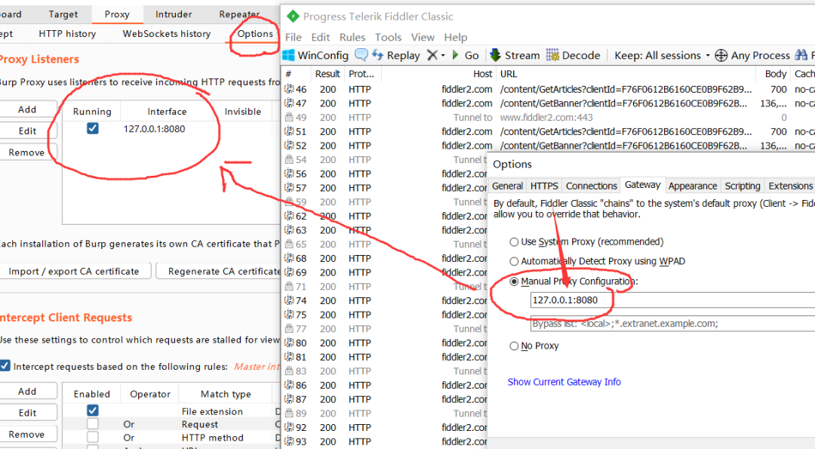Screen dimensions: 815x449
Task: Click the WinConfig Windows logo icon in Fiddler
Action: click(288, 55)
